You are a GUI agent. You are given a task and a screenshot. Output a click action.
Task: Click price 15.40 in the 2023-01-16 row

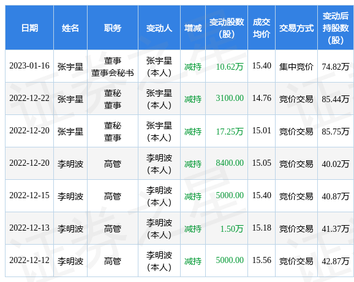pos(262,66)
